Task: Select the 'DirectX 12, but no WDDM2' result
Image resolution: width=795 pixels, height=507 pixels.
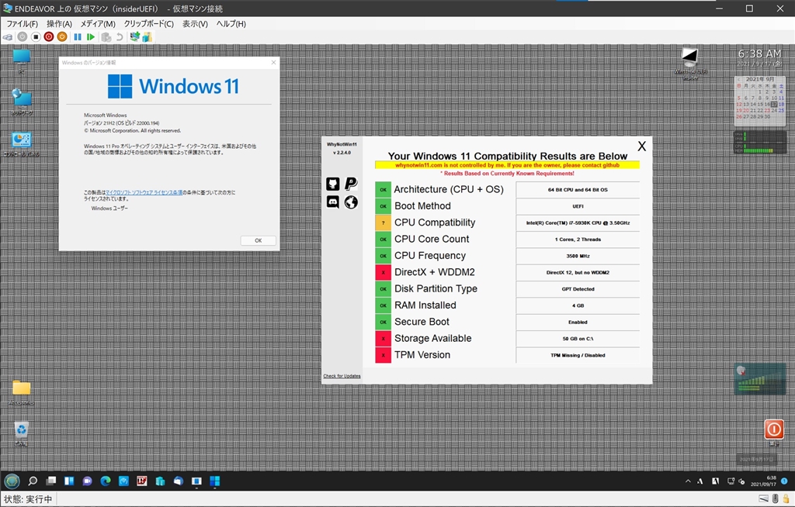Action: (x=578, y=273)
